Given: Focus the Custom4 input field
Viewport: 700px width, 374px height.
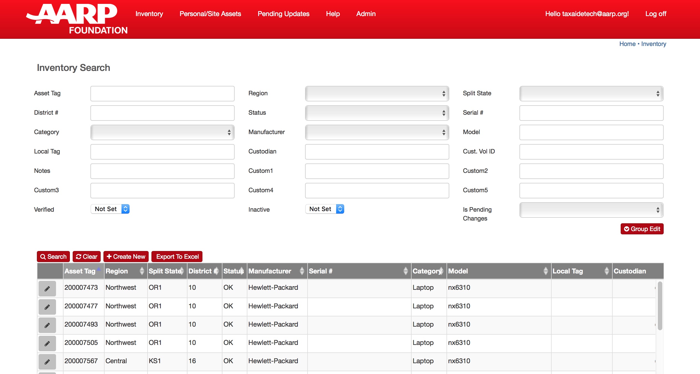Looking at the screenshot, I should (x=377, y=191).
